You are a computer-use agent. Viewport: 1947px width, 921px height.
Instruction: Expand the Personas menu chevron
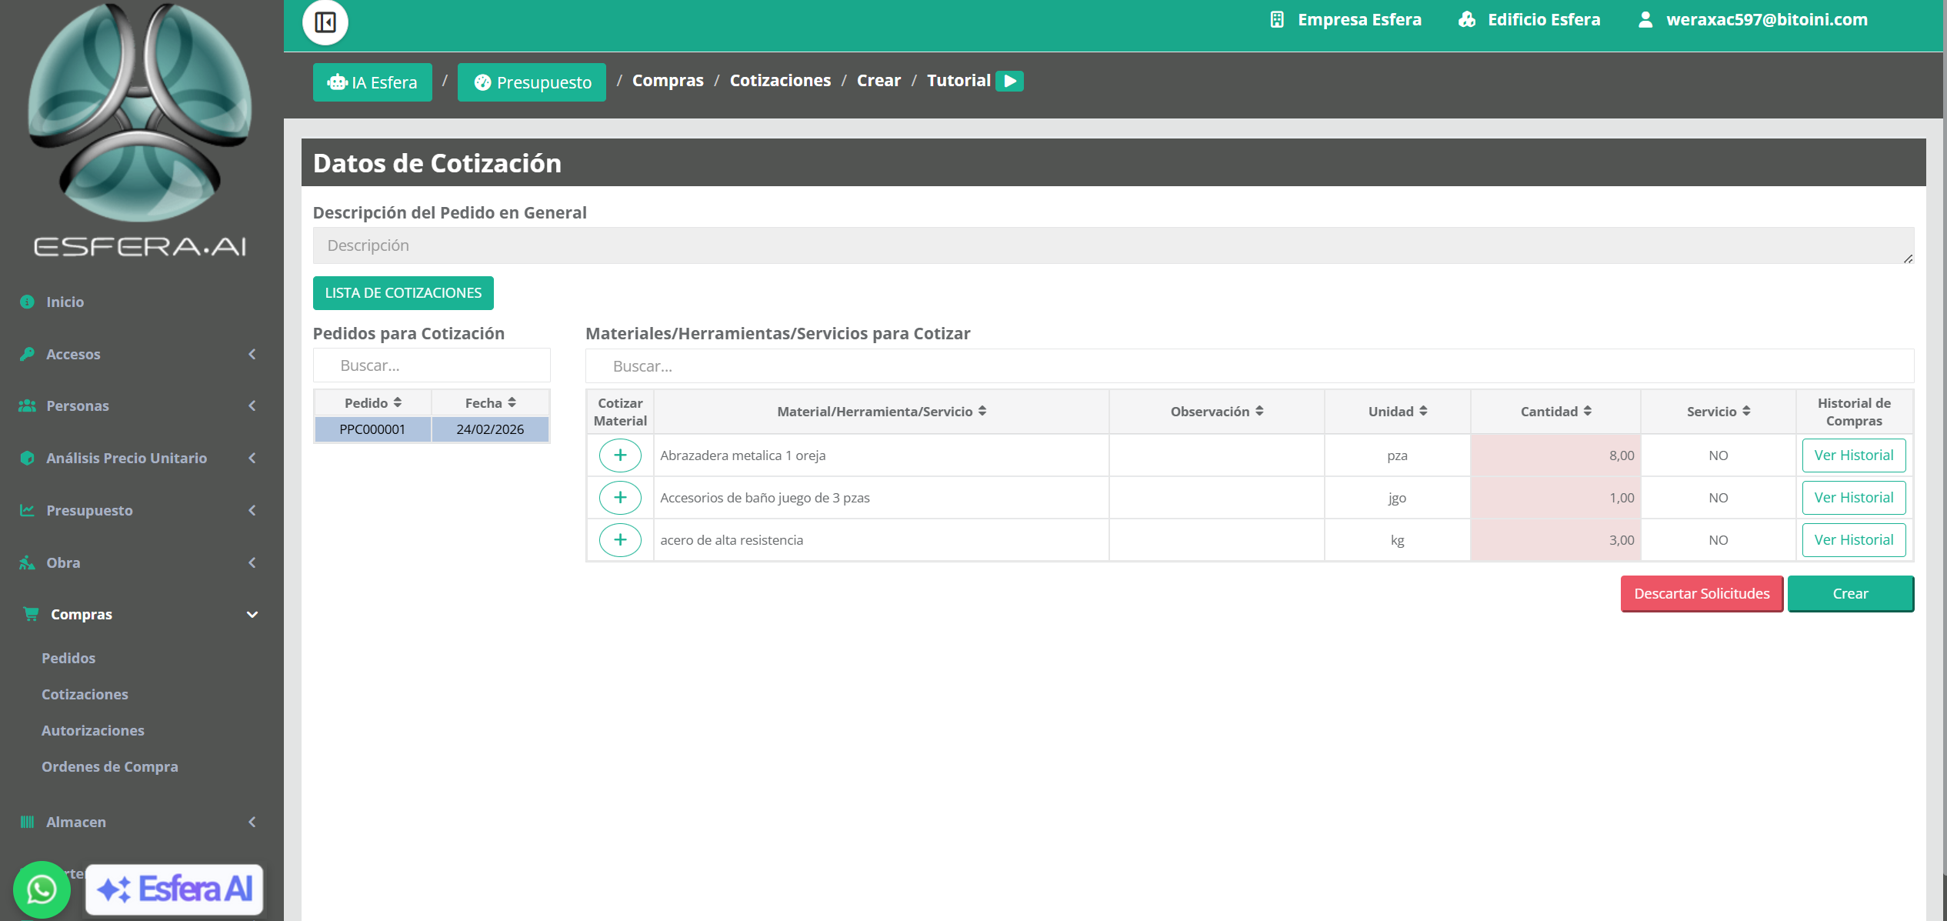click(252, 405)
